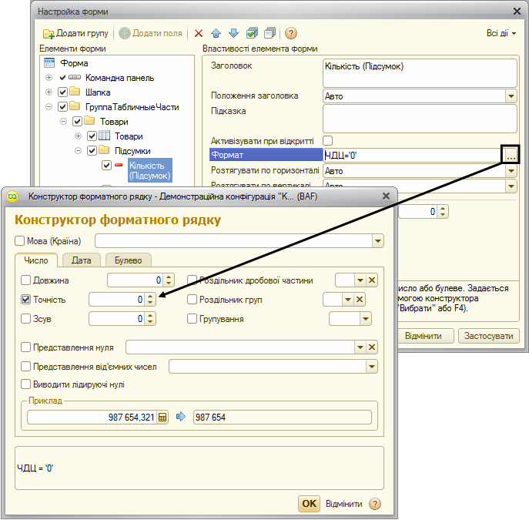
Task: Increase the Точність value with spinner
Action: 150,297
